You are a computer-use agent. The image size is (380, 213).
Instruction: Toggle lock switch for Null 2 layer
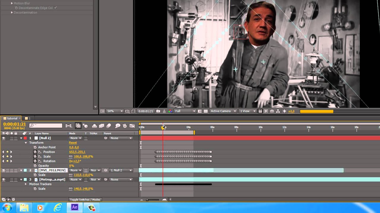16,138
